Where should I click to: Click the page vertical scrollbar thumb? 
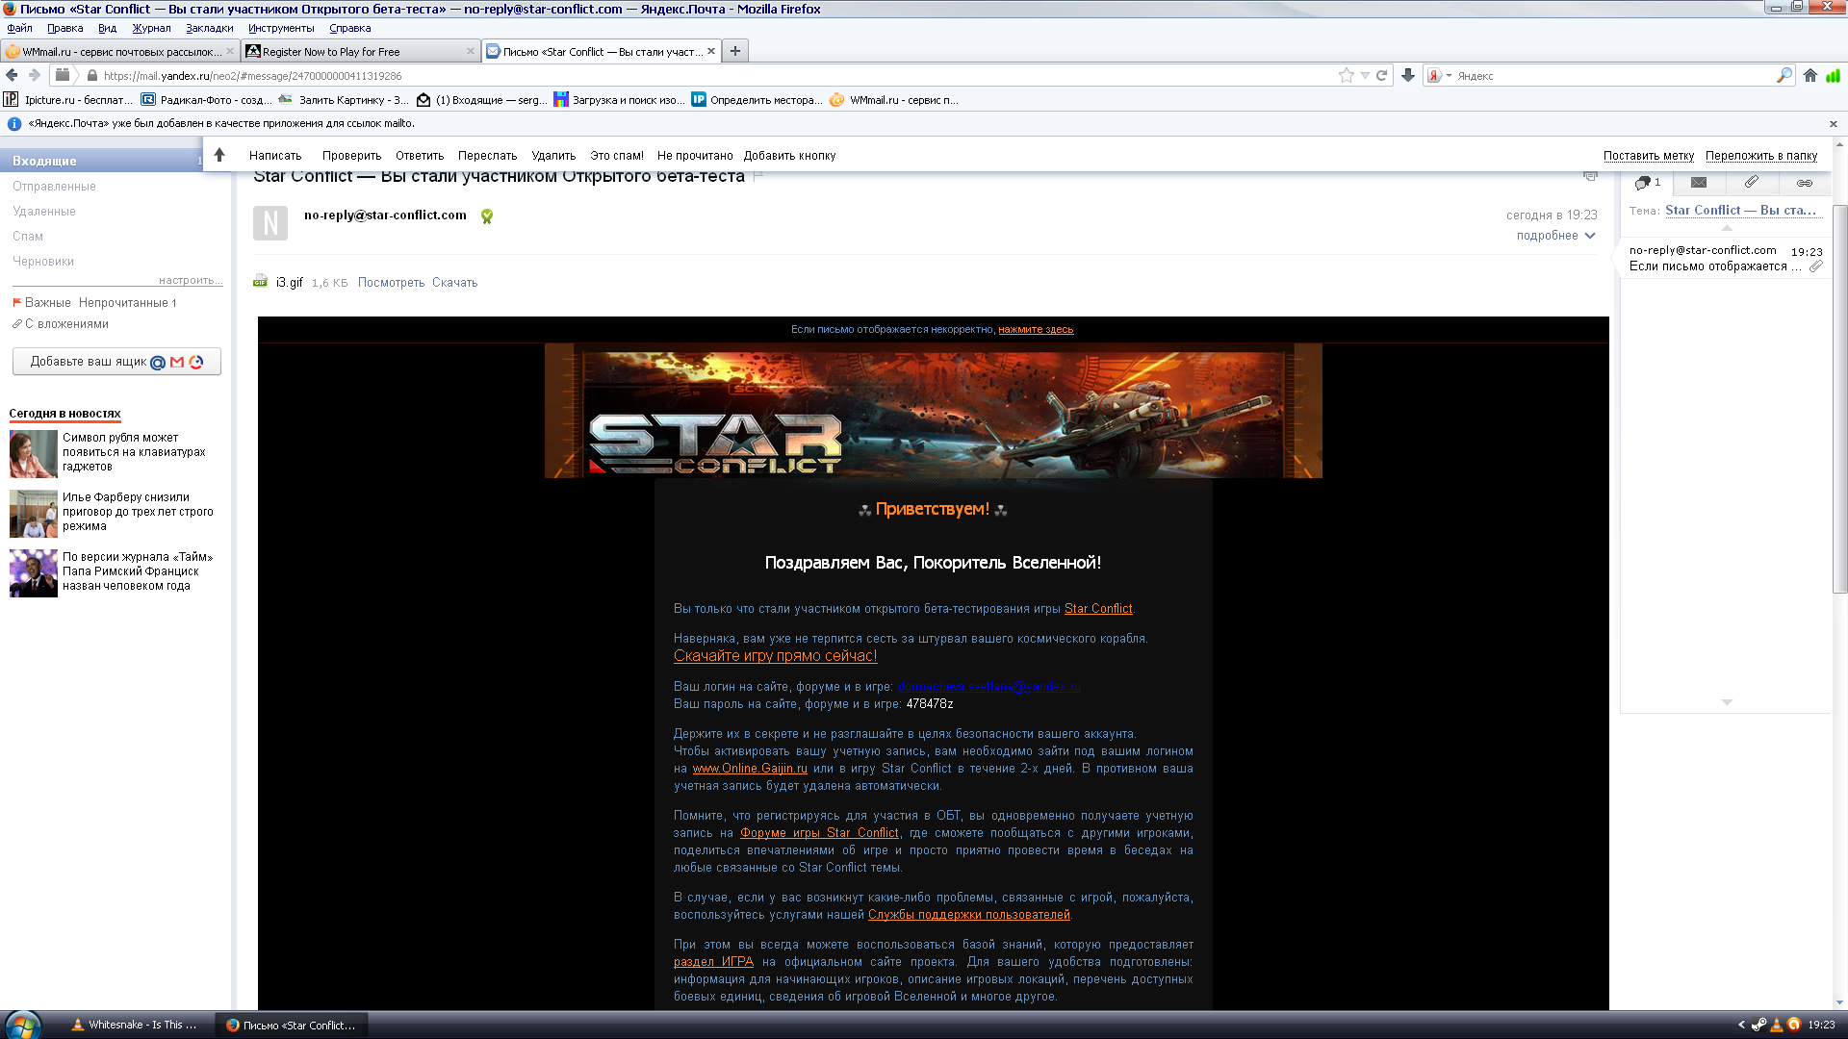tap(1839, 399)
